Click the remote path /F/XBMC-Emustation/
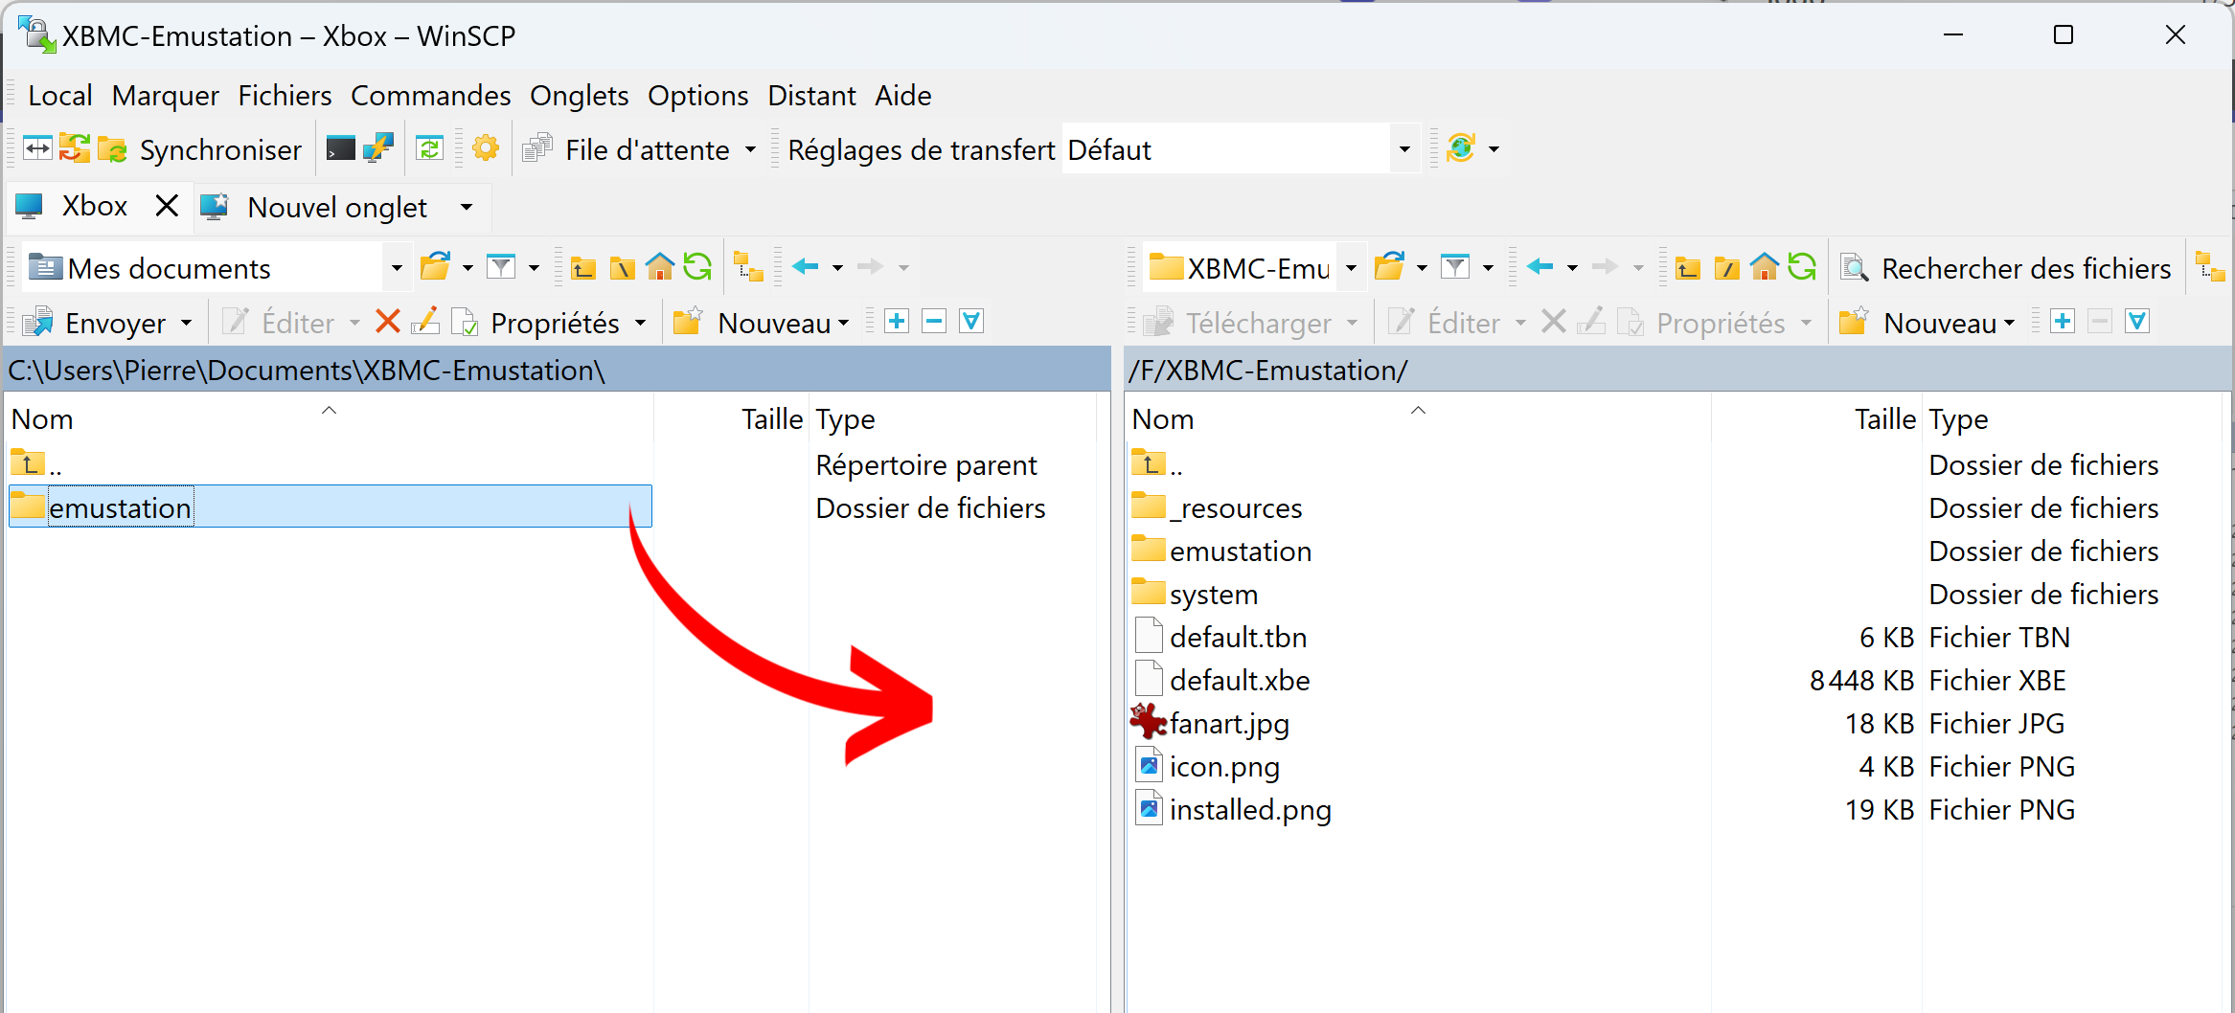This screenshot has width=2235, height=1013. [x=1268, y=371]
